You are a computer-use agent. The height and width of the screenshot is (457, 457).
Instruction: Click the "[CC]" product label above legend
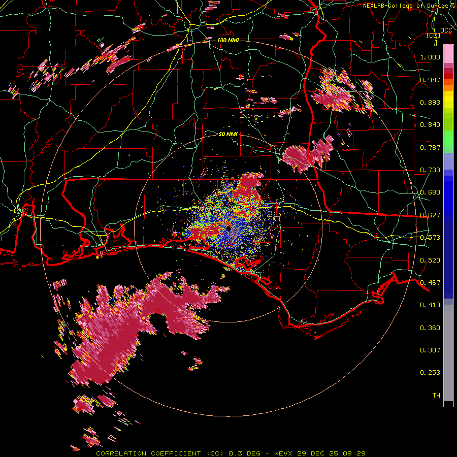pos(434,36)
